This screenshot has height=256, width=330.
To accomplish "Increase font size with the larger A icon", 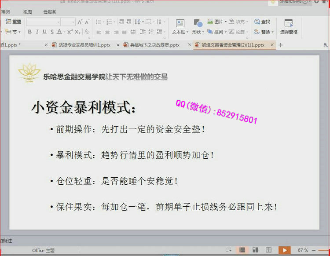I will click(80, 22).
